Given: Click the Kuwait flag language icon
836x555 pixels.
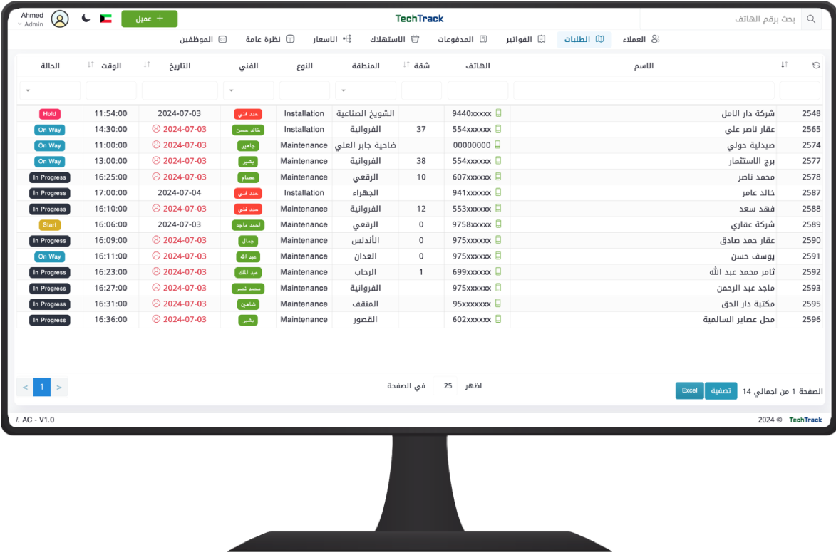Looking at the screenshot, I should click(x=106, y=19).
